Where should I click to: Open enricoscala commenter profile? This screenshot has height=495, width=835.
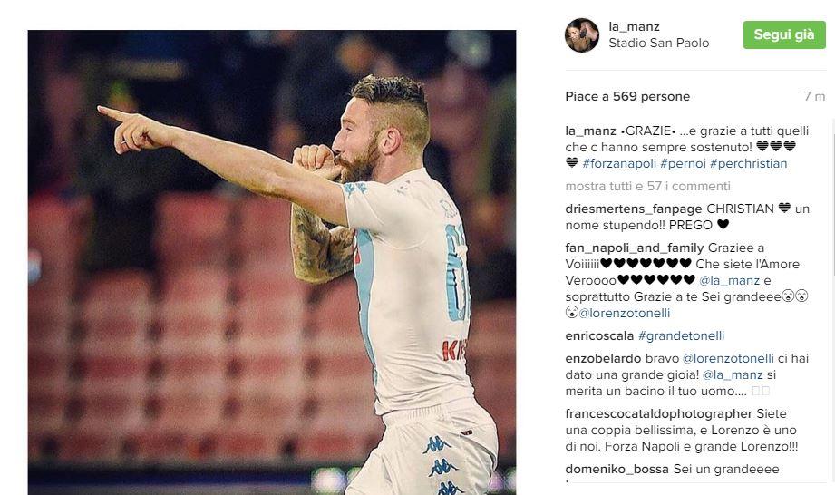click(599, 335)
